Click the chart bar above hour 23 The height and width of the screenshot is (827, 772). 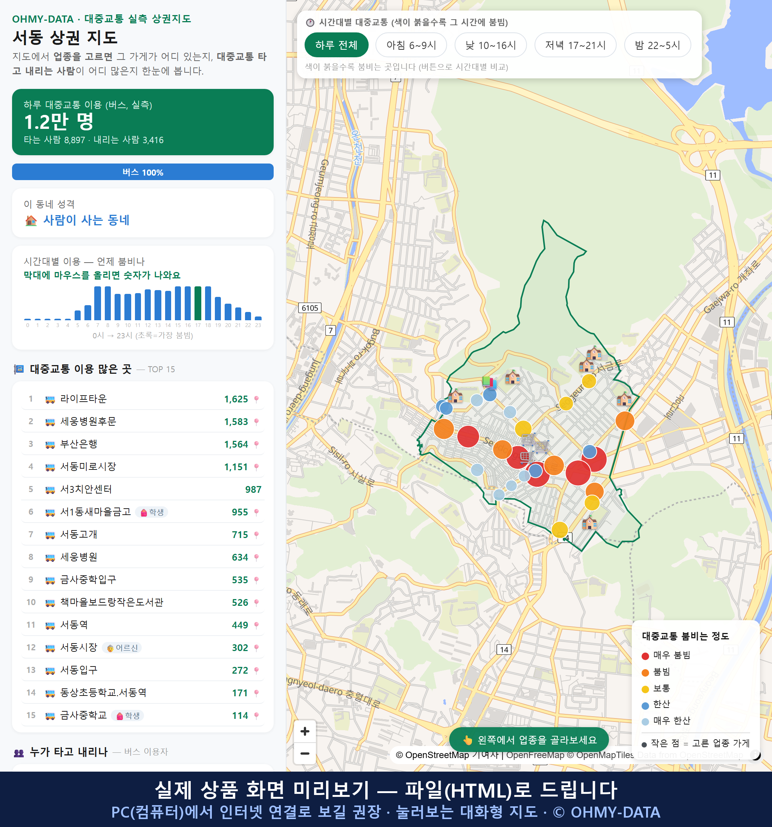[258, 318]
